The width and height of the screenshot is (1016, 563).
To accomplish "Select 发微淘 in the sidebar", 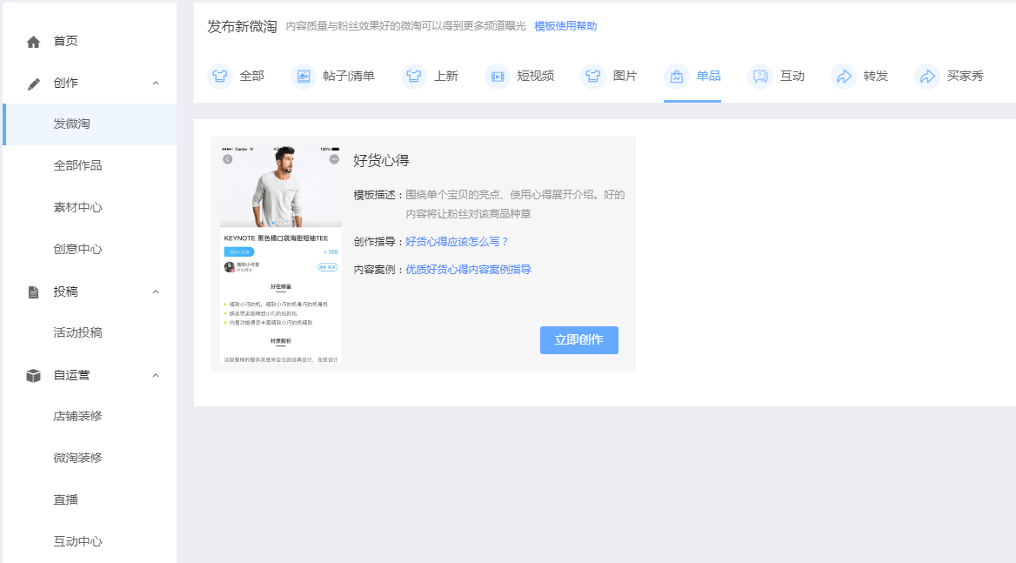I will (x=90, y=124).
